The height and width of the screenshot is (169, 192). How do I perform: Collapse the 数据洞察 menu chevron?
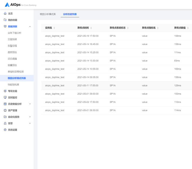pyautogui.click(x=30, y=26)
